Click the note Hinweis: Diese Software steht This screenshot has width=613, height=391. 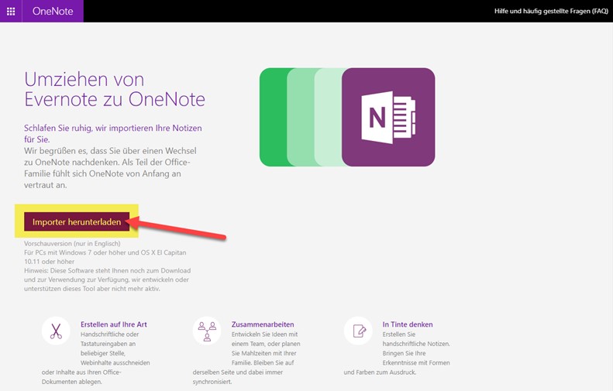point(108,280)
